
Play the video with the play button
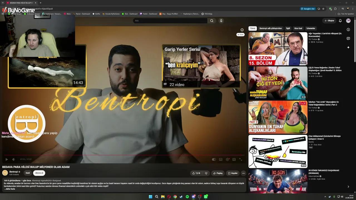click(7, 159)
